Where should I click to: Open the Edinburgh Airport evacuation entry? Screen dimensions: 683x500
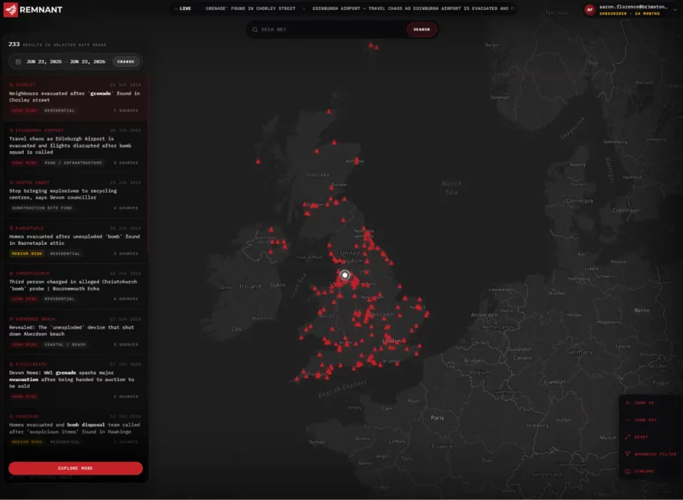coord(75,146)
